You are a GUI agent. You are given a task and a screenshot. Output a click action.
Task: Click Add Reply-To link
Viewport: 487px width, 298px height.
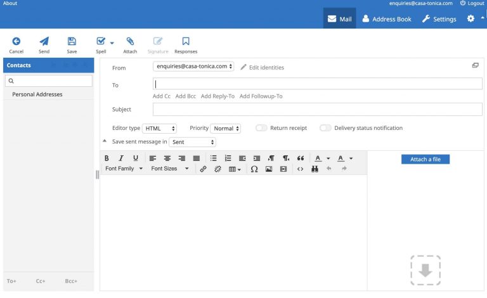coord(218,96)
